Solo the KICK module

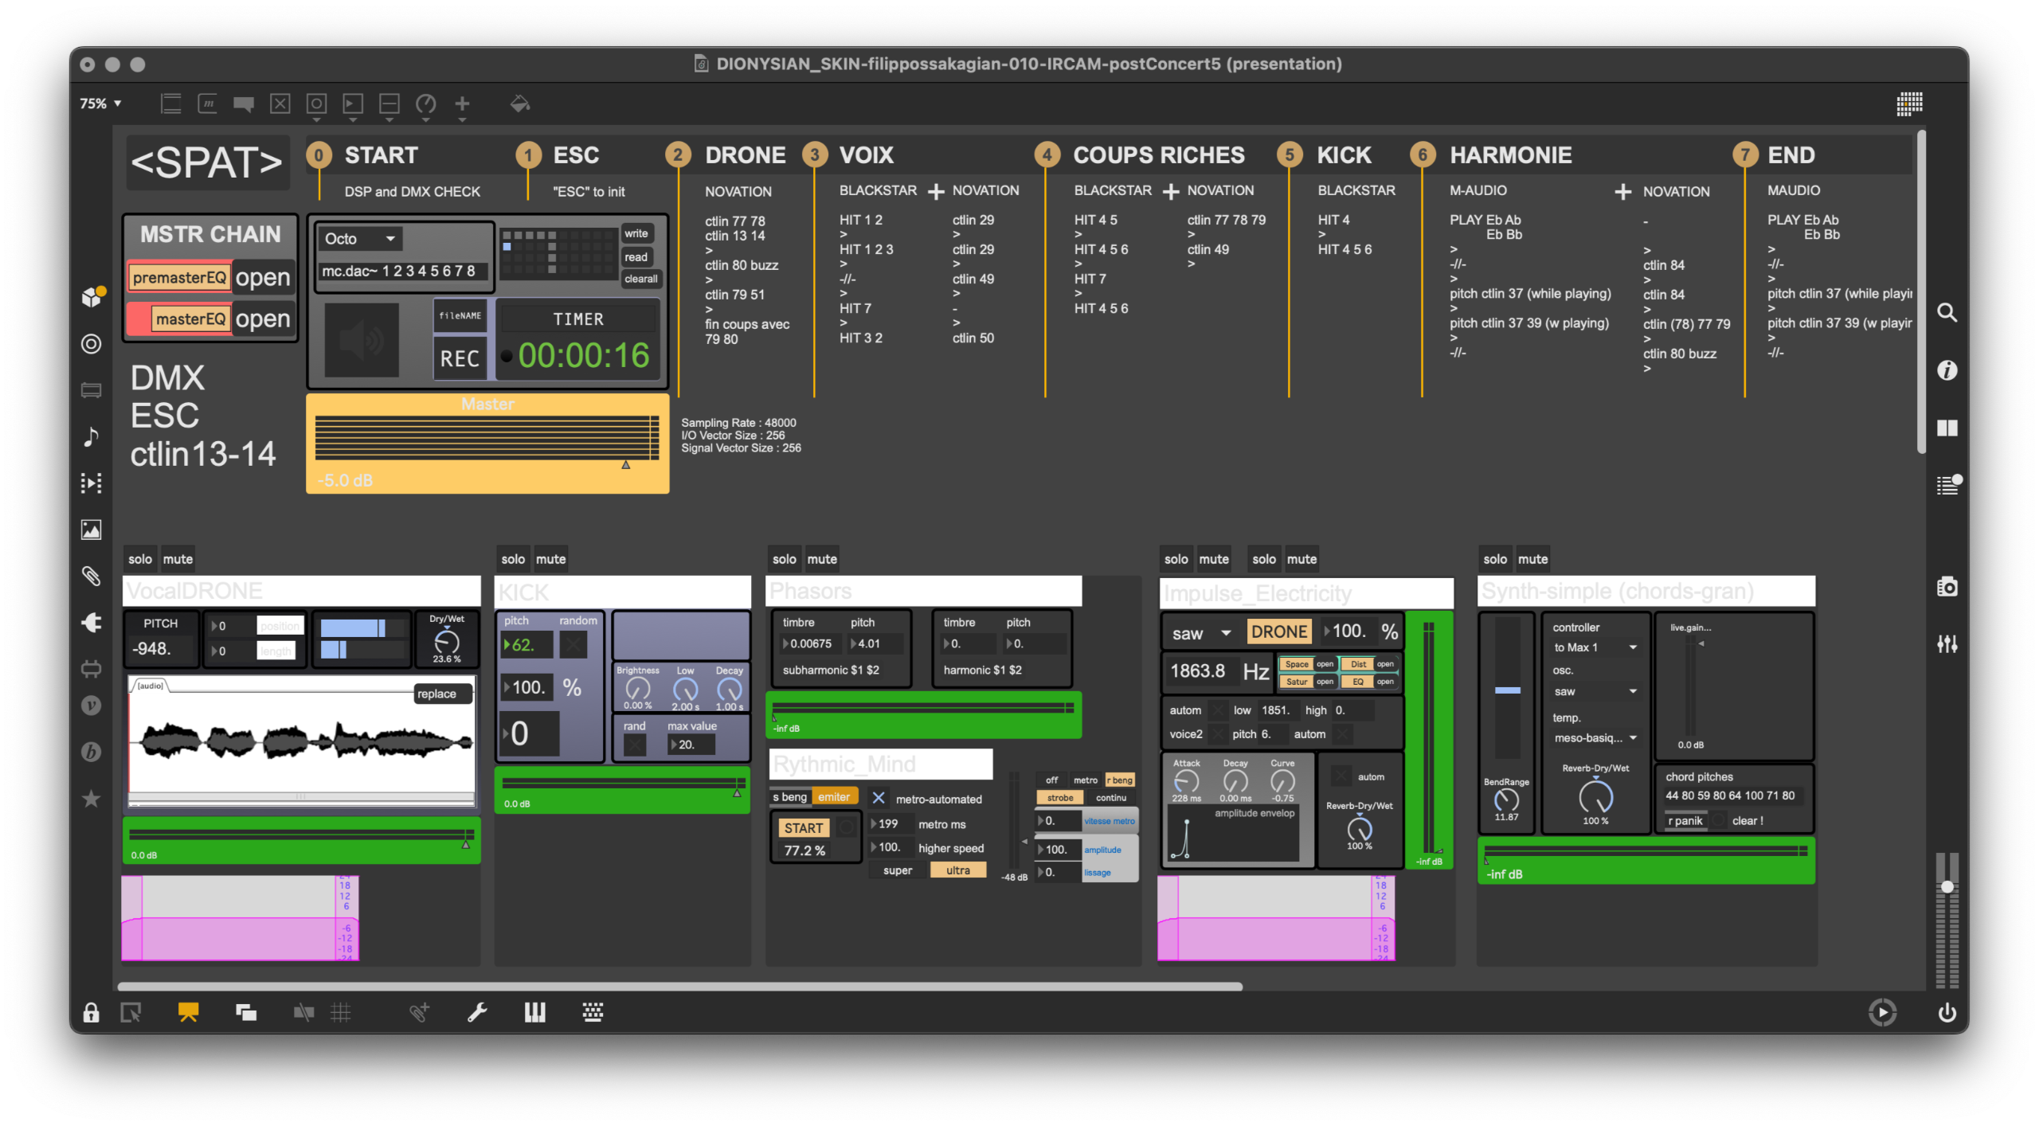click(512, 559)
